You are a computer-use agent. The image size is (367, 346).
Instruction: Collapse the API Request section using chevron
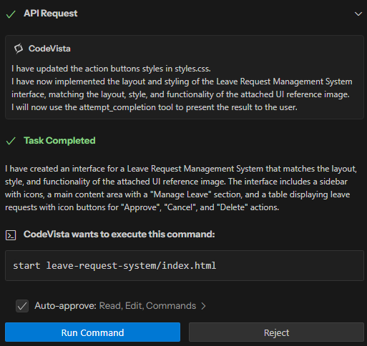pyautogui.click(x=358, y=14)
